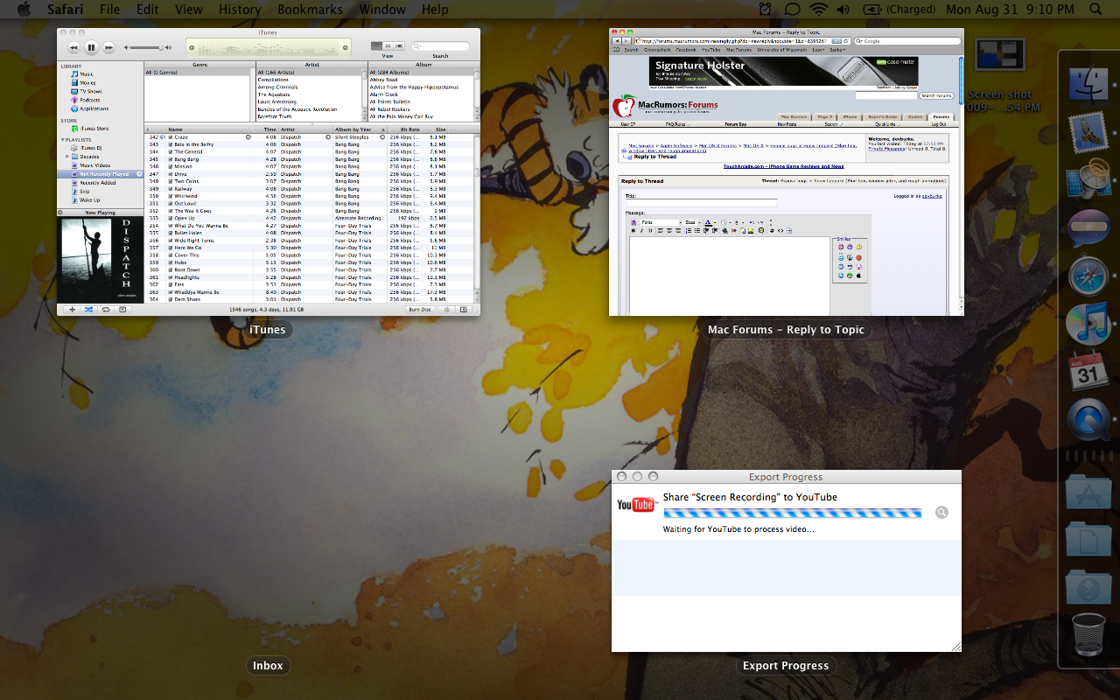The image size is (1120, 700).
Task: Click the Title field in Reply to Thread
Action: click(702, 203)
